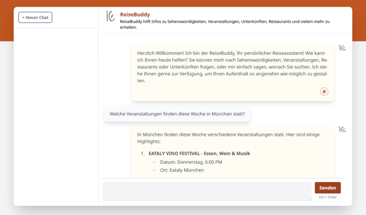Click the plus sign on Neuer Chat
The image size is (366, 215).
[x=23, y=18]
